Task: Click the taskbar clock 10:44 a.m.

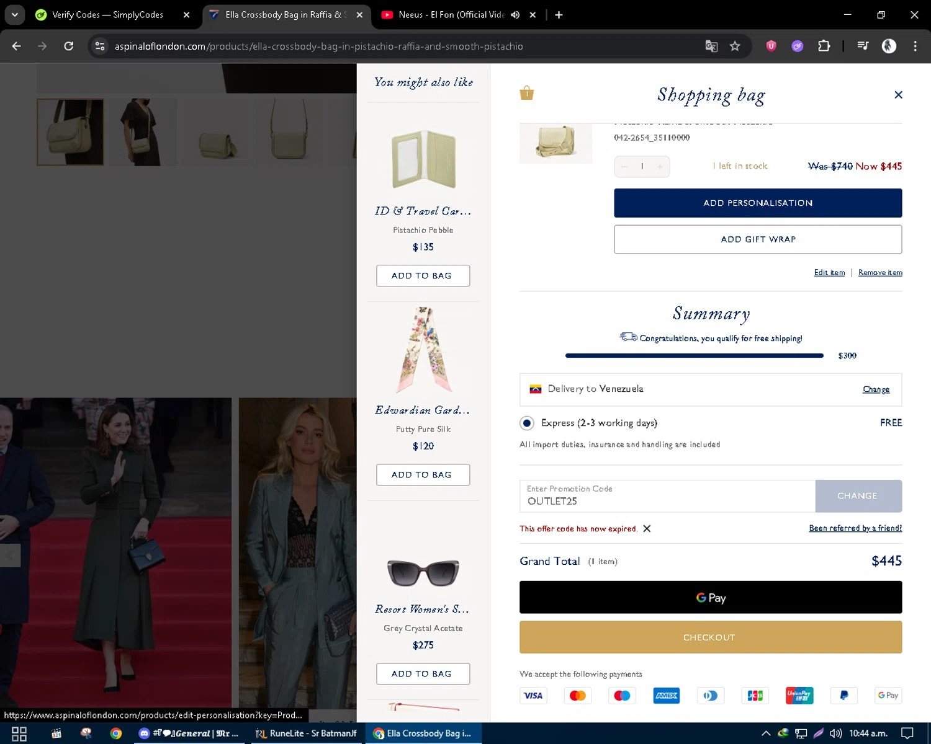Action: (868, 733)
